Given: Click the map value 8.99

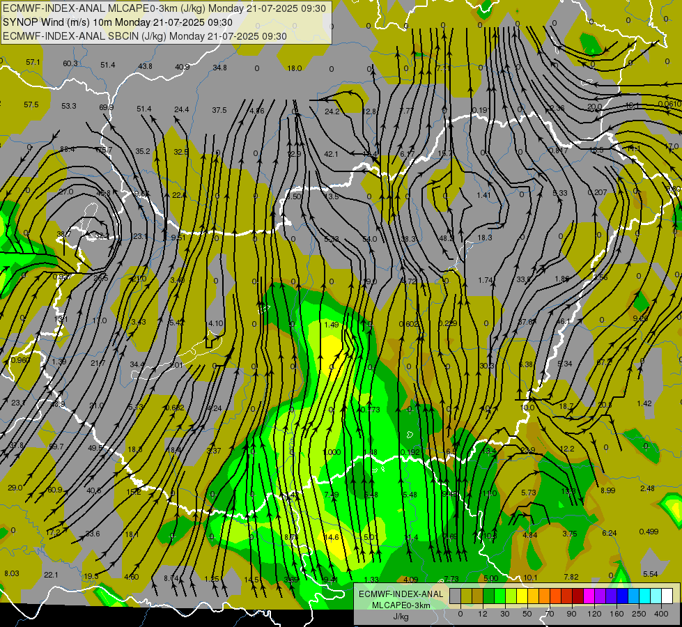Looking at the screenshot, I should click(608, 490).
